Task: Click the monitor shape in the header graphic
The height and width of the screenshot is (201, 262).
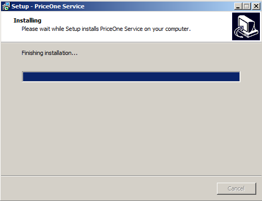Action: point(247,24)
